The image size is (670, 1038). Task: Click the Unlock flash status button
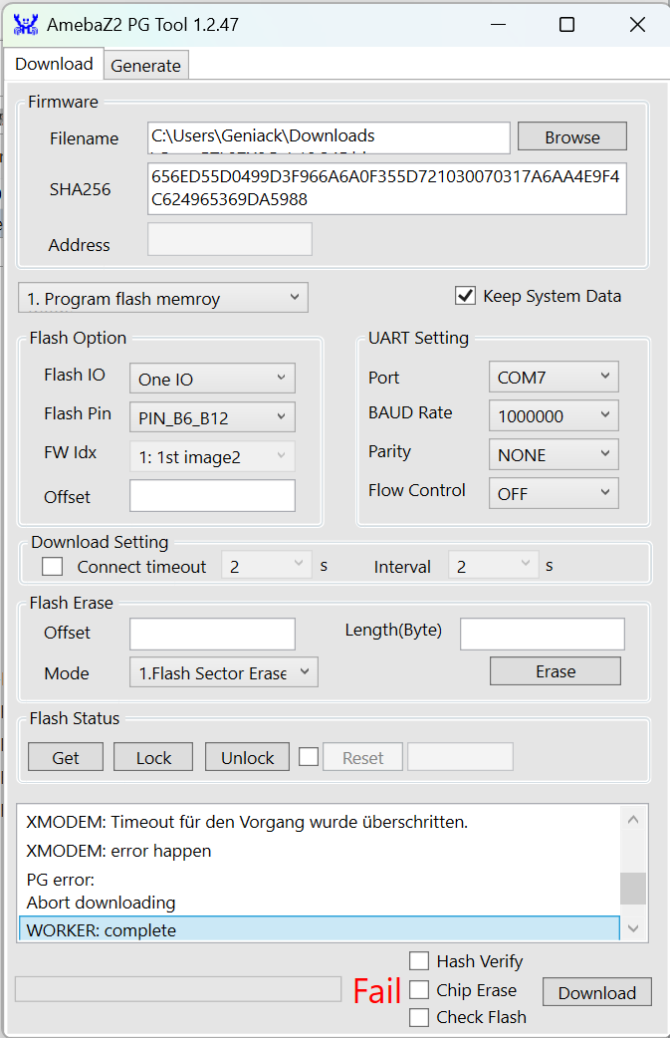(x=247, y=757)
